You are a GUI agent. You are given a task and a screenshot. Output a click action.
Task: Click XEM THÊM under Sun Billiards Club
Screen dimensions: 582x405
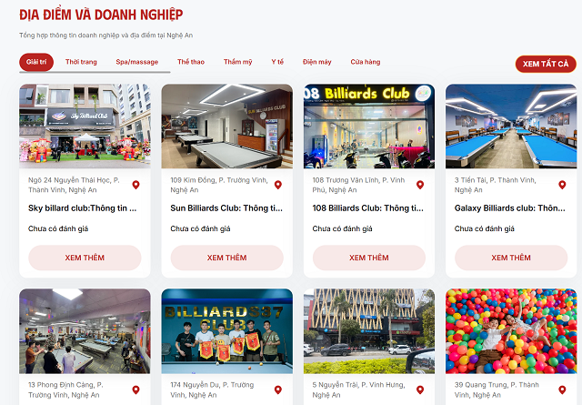(x=226, y=258)
